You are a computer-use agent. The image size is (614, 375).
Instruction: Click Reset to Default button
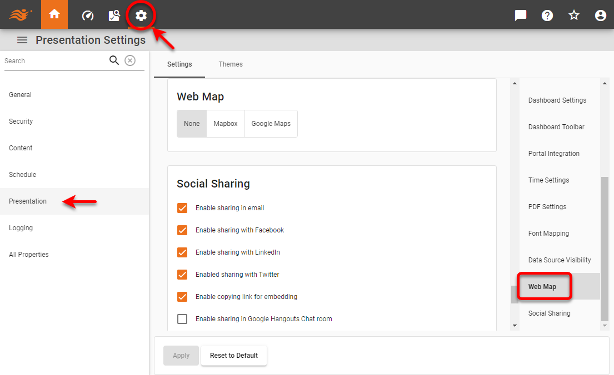pyautogui.click(x=234, y=356)
